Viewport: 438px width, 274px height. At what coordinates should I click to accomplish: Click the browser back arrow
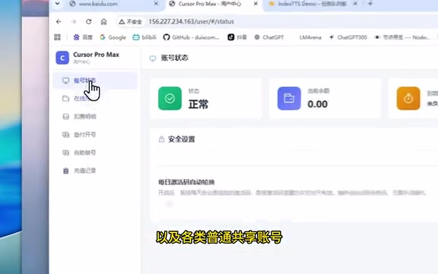(x=59, y=21)
